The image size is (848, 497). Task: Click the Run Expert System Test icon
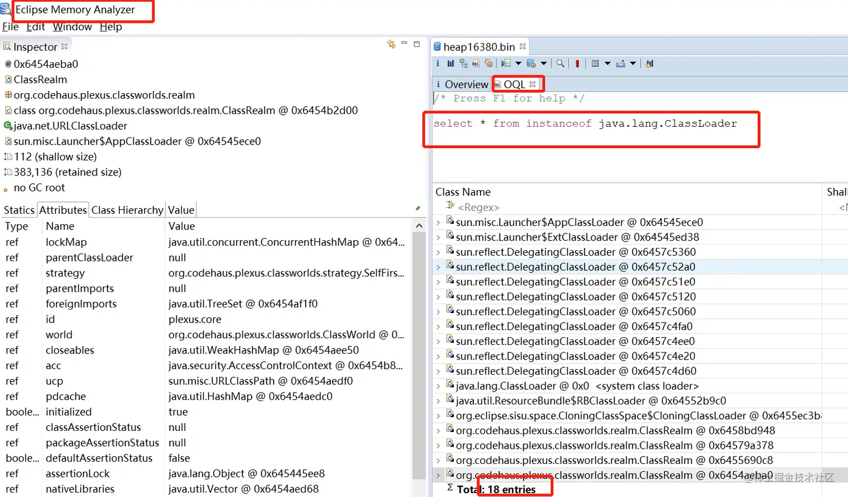[506, 63]
